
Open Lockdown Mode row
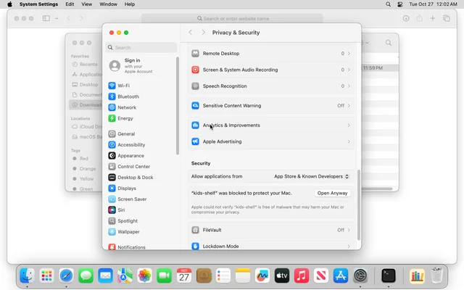(x=271, y=246)
